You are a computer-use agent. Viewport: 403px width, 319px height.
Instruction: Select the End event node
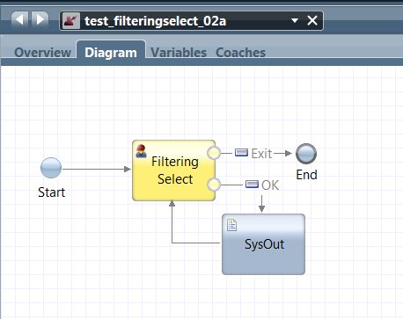[306, 154]
